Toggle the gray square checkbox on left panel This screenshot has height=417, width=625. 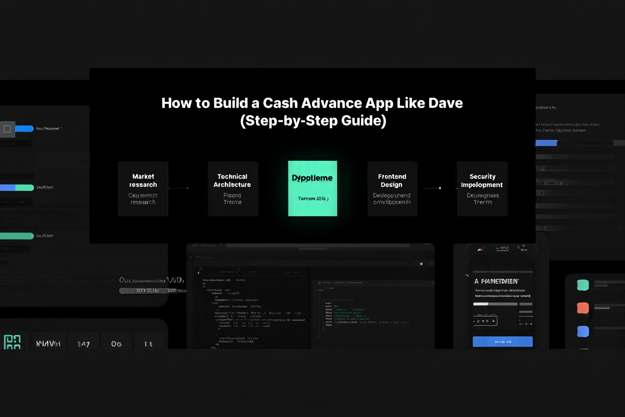7,129
